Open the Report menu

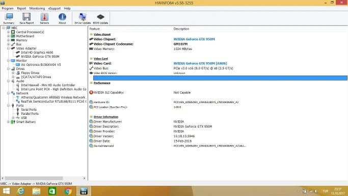pyautogui.click(x=21, y=9)
